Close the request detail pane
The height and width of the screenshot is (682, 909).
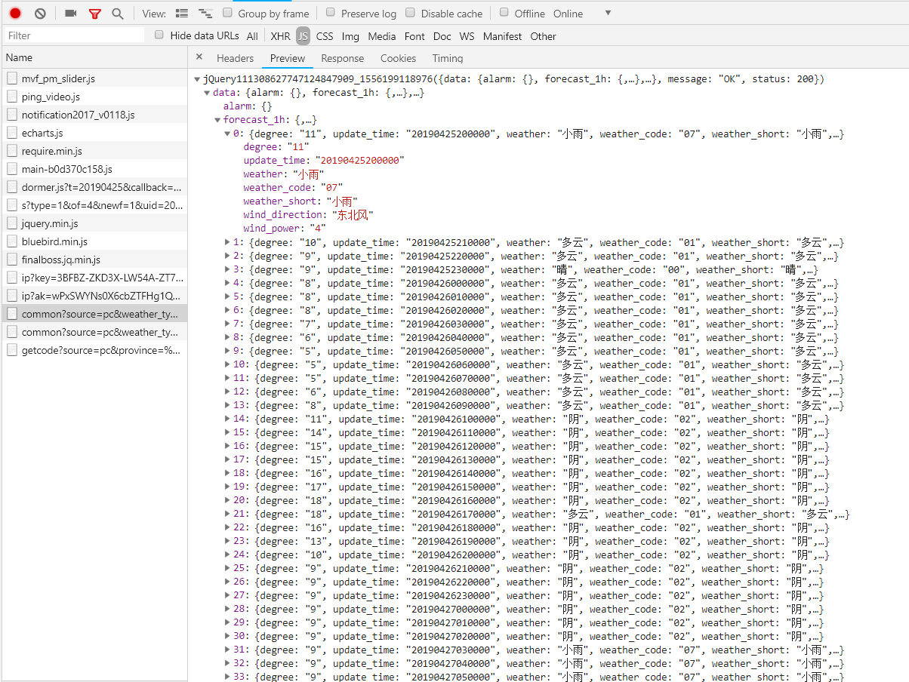pos(199,57)
